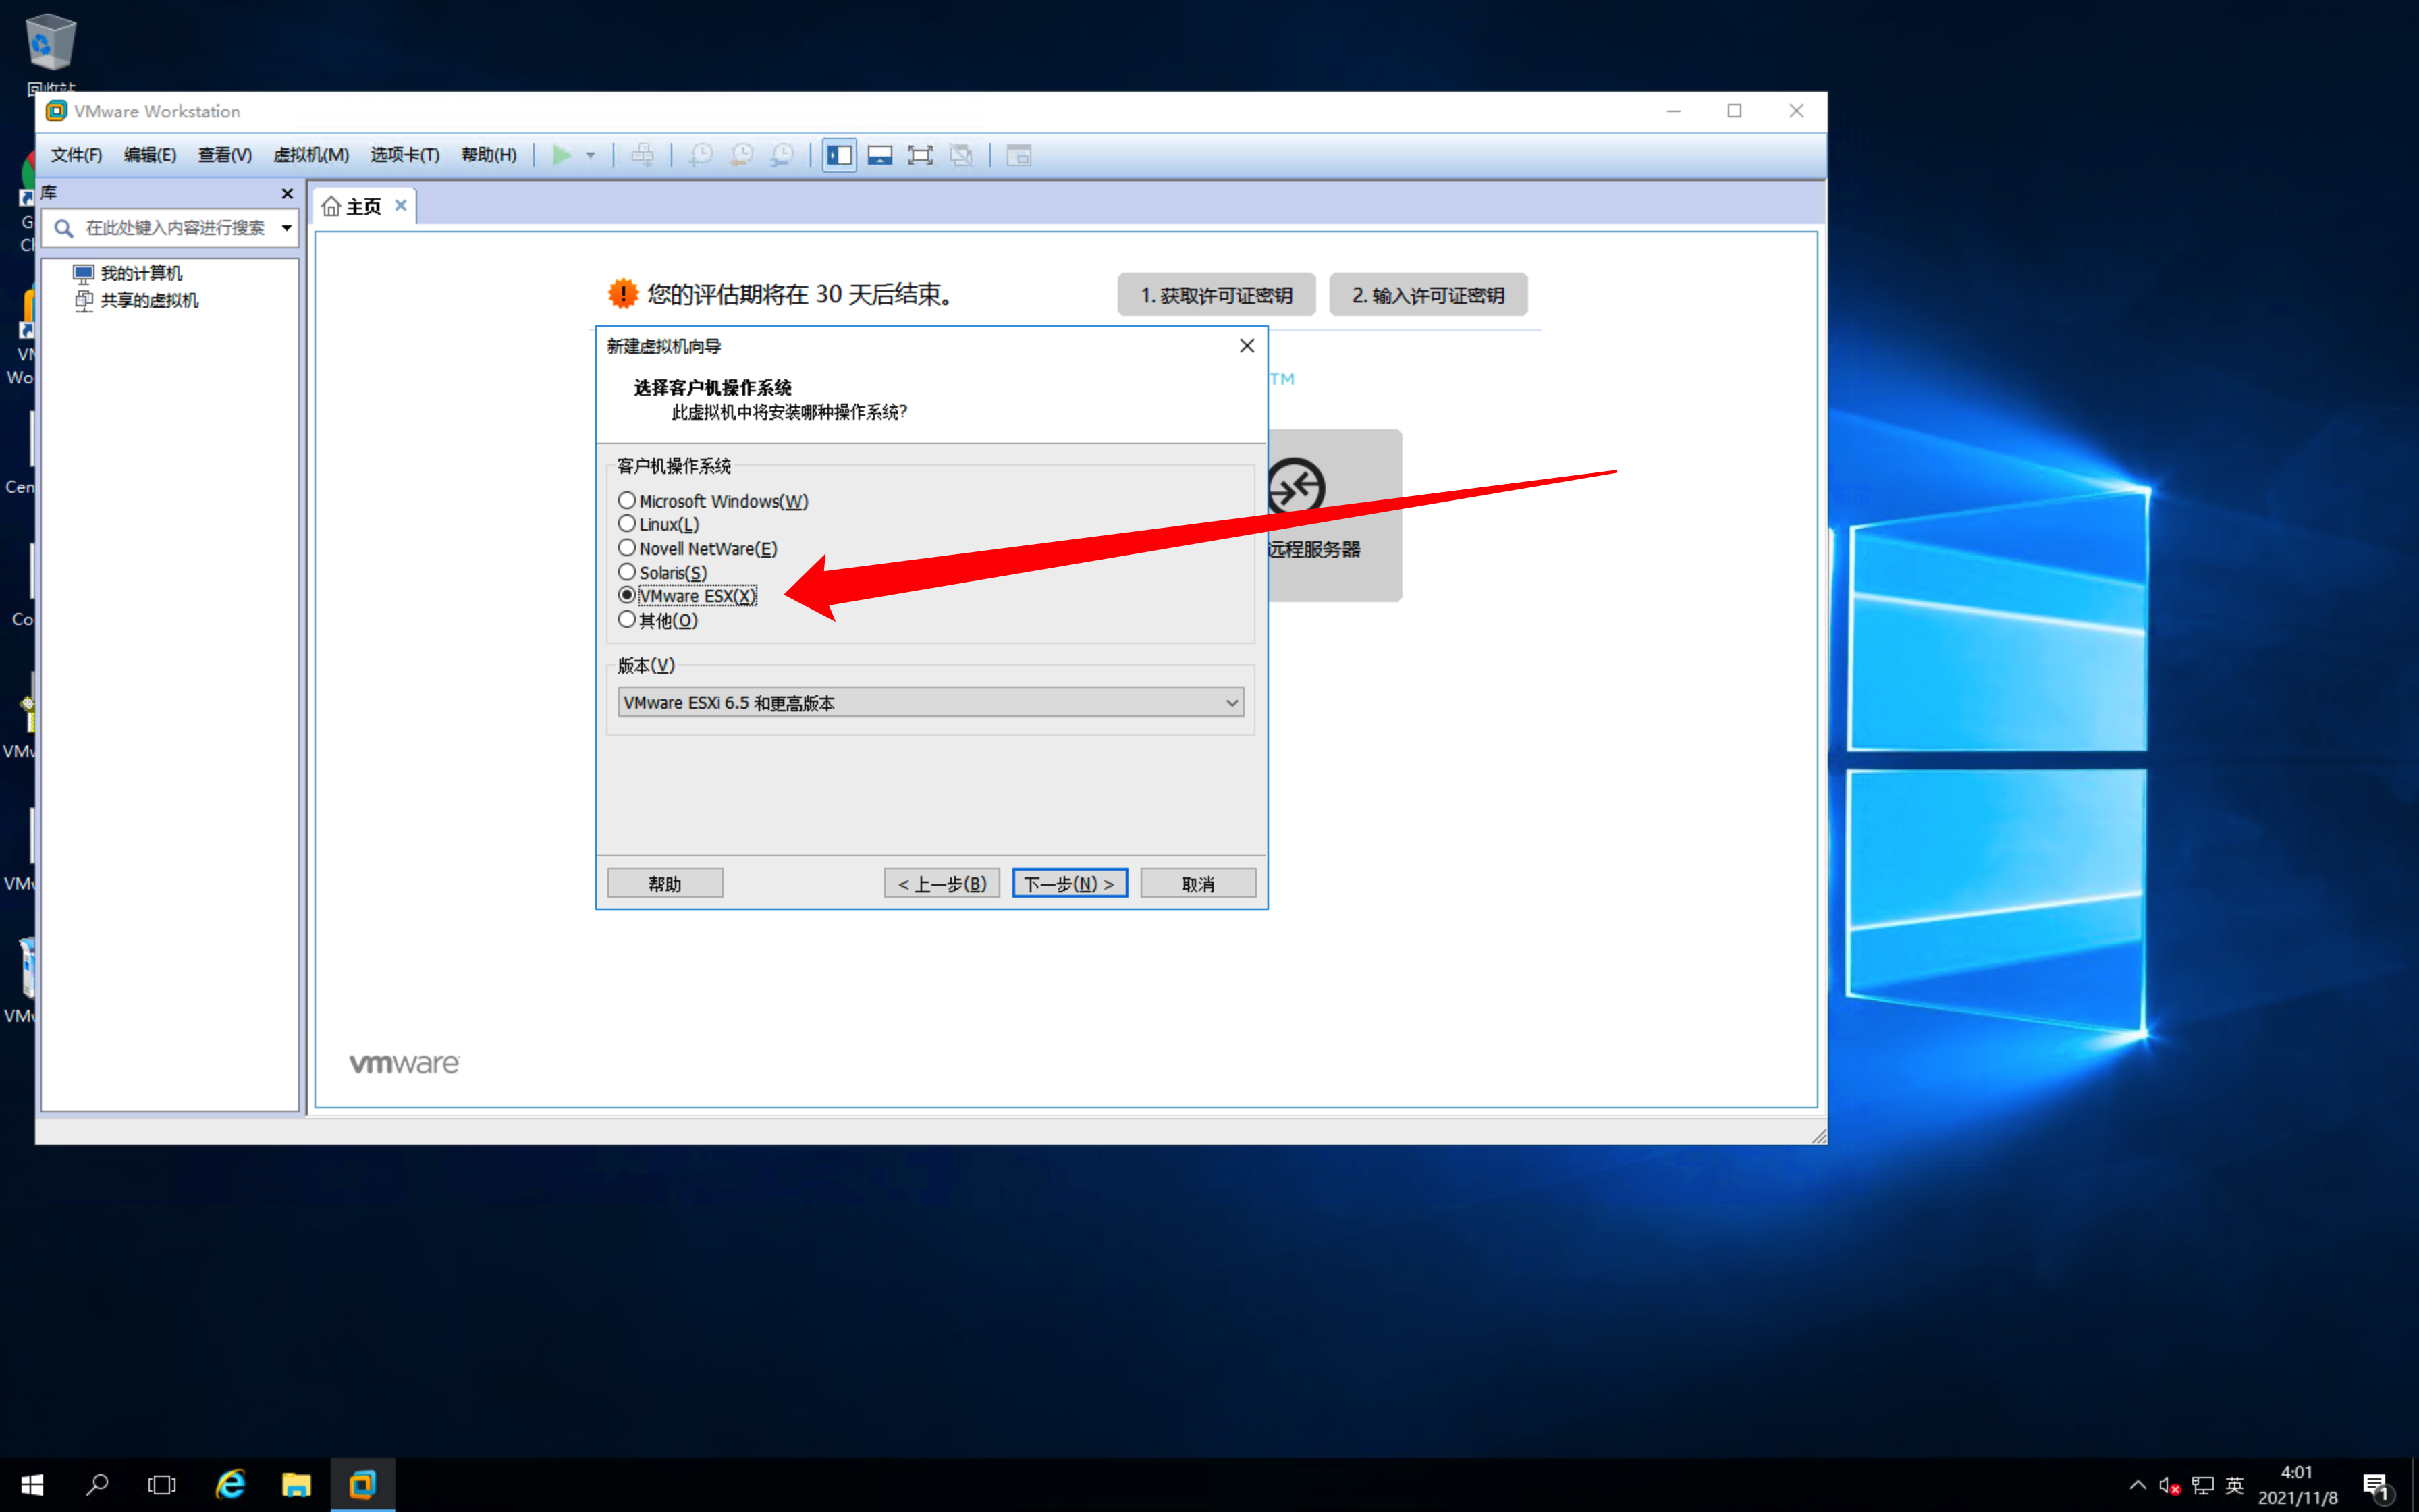Click the 下一步(N) next button
2419x1512 pixels.
tap(1068, 883)
